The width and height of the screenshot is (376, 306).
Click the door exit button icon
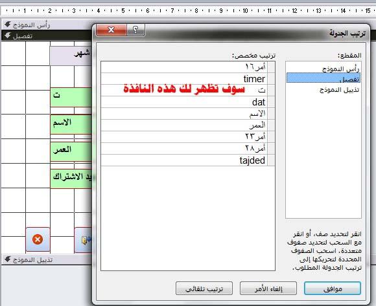click(84, 240)
